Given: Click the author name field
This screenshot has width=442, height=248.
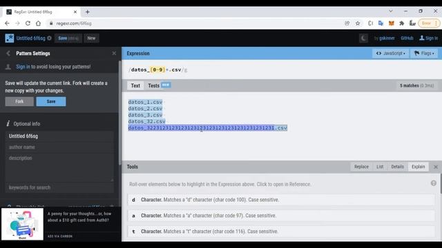Looking at the screenshot, I should [x=59, y=147].
